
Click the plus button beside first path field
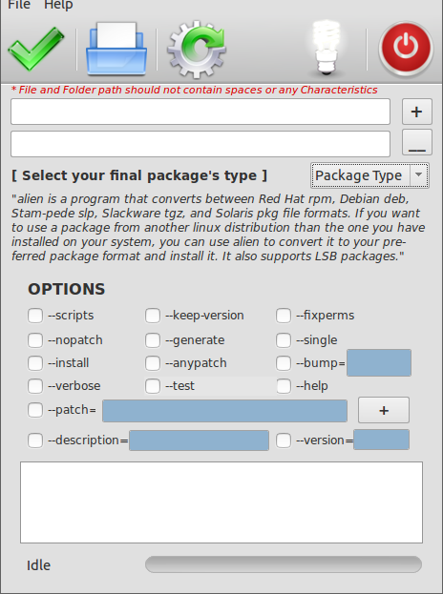click(417, 112)
